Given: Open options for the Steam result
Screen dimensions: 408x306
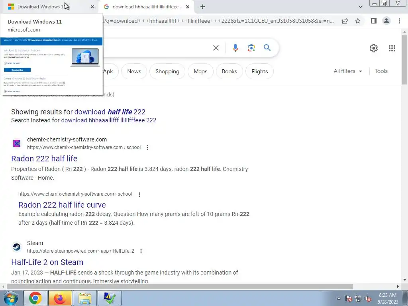Looking at the screenshot, I should pyautogui.click(x=141, y=251).
